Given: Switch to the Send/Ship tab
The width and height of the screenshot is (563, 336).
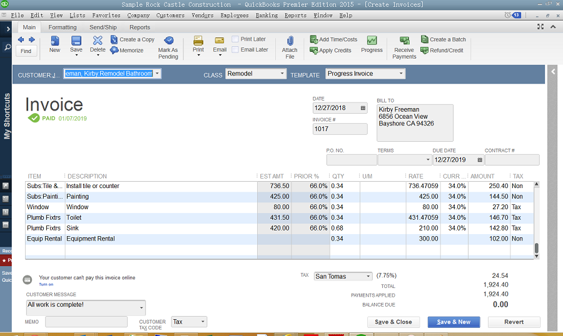Looking at the screenshot, I should tap(103, 27).
